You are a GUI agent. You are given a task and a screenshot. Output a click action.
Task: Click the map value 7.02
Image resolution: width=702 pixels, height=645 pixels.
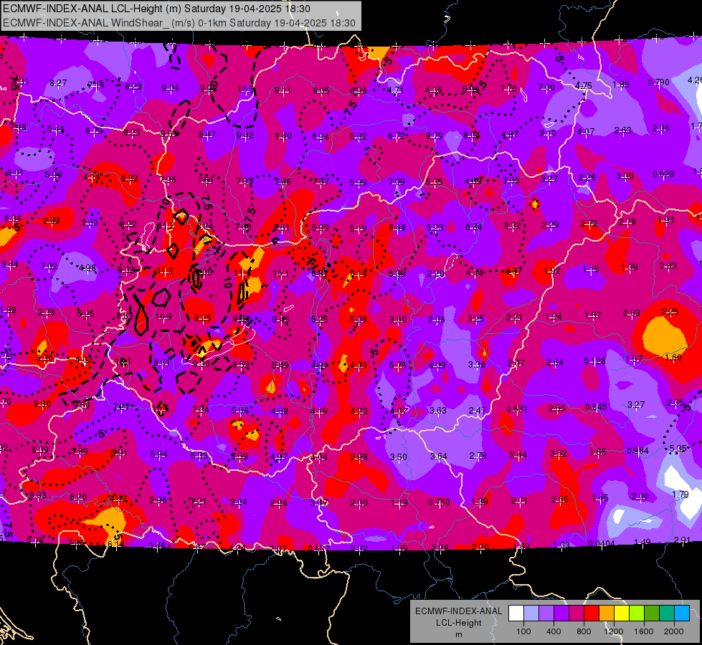tap(49, 267)
